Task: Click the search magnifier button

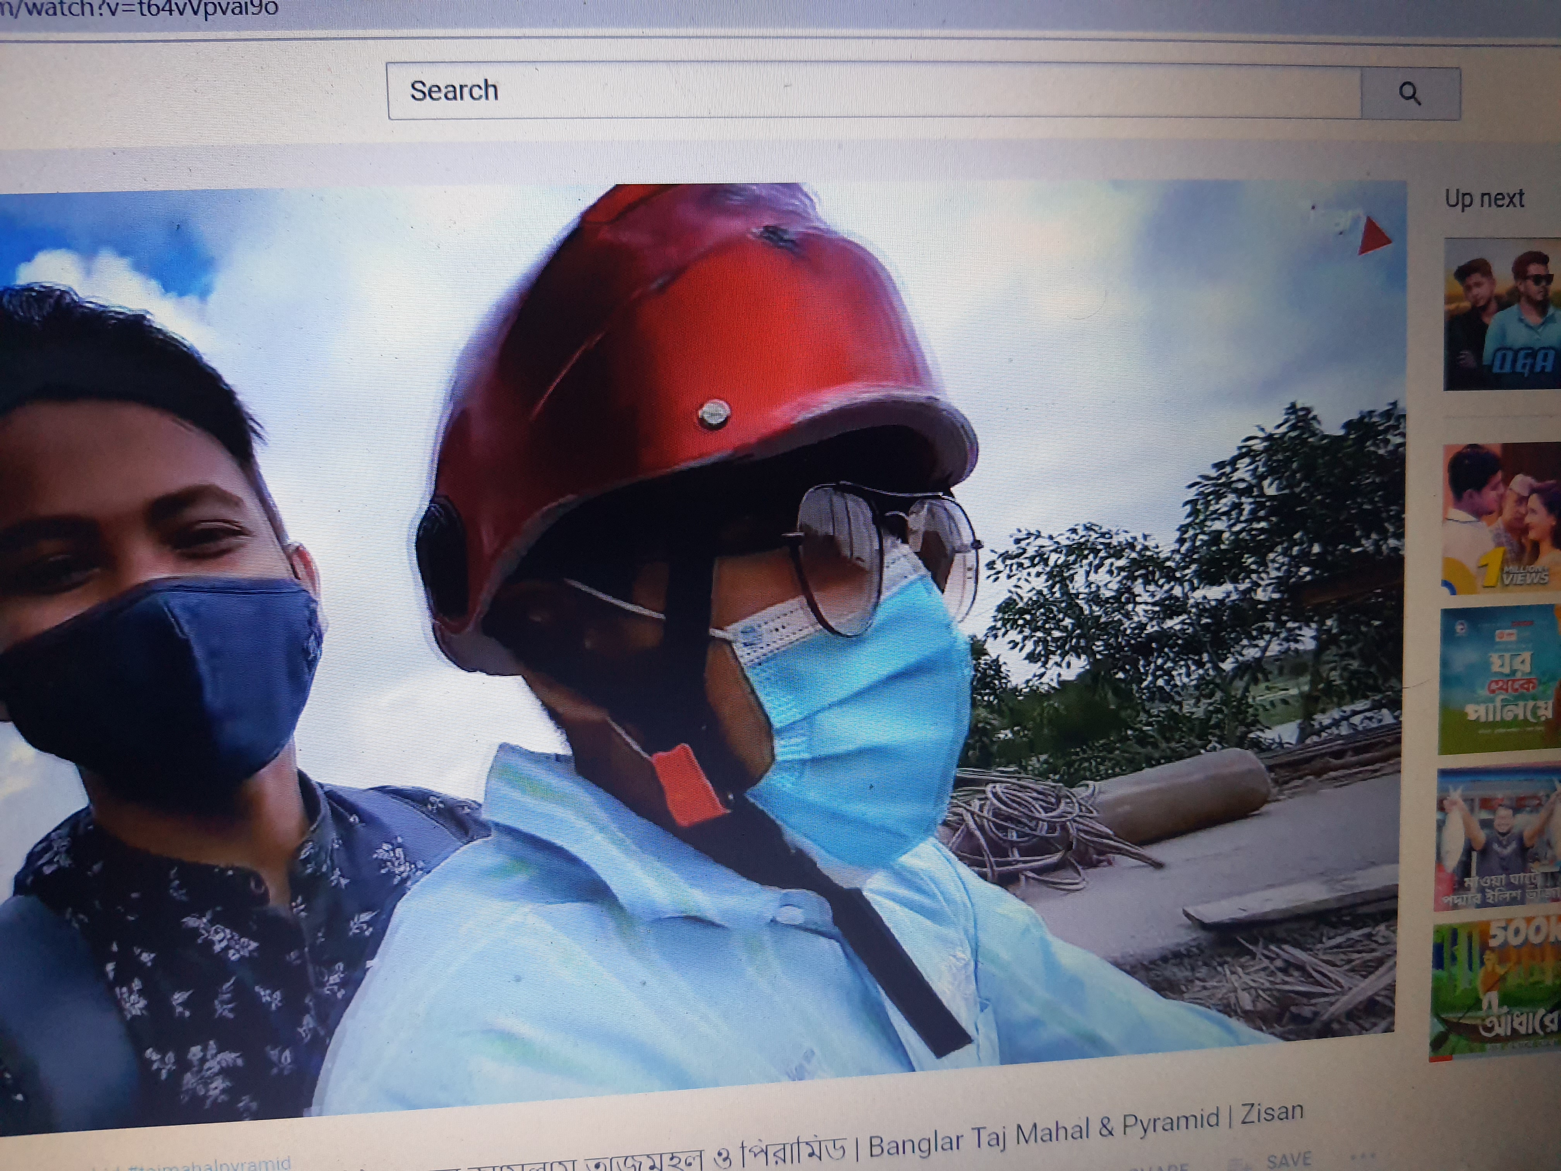Action: pyautogui.click(x=1409, y=93)
